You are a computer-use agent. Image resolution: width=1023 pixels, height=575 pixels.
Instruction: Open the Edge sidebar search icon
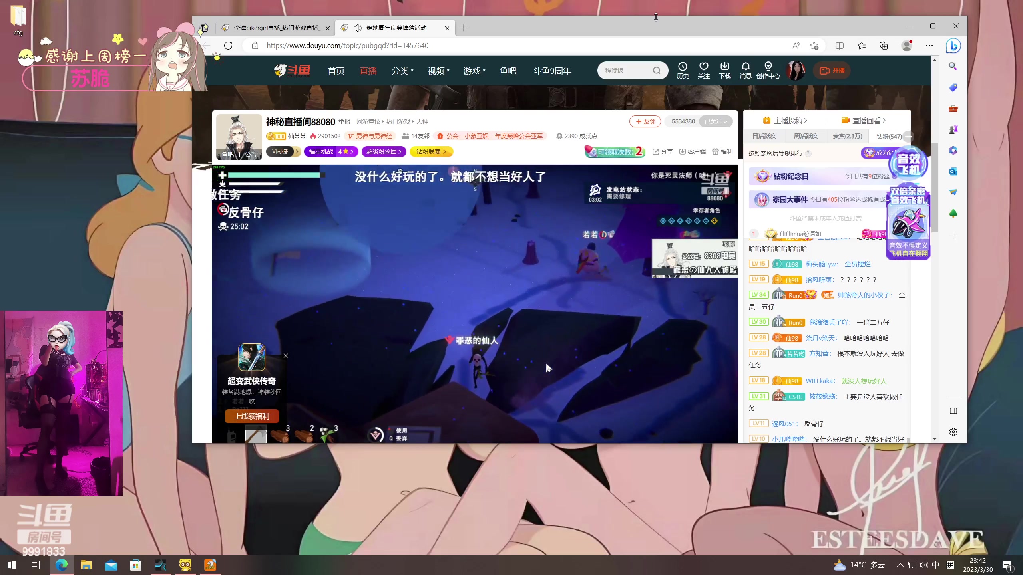[953, 66]
